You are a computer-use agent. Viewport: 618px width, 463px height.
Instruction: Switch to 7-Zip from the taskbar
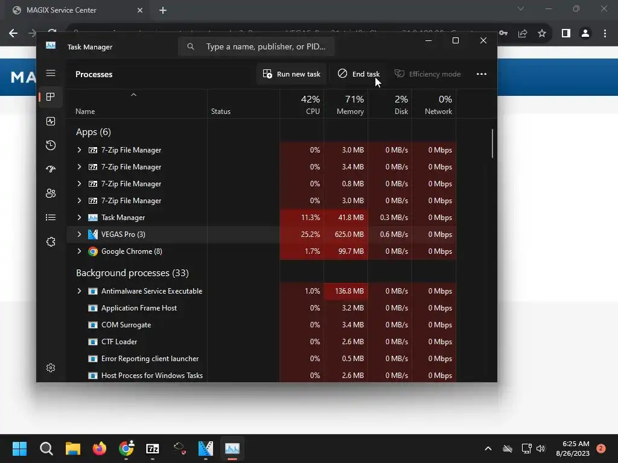pos(153,449)
